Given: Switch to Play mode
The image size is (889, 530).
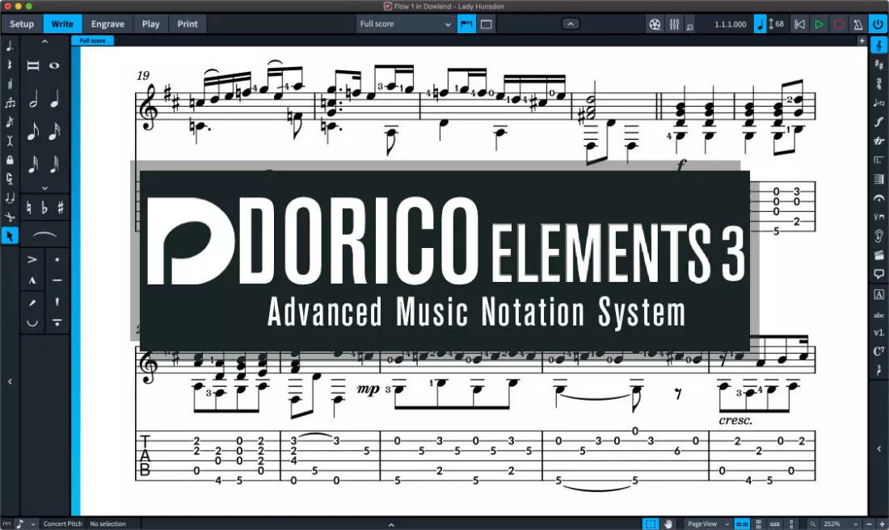Looking at the screenshot, I should coord(151,23).
